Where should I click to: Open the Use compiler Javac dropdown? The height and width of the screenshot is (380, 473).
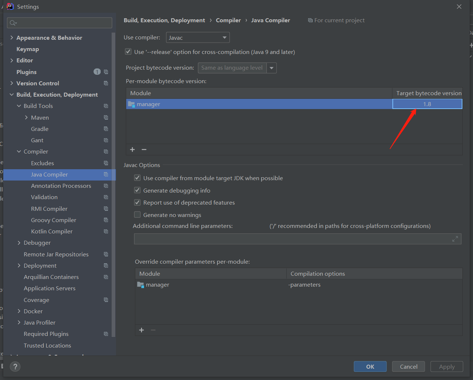pyautogui.click(x=198, y=38)
